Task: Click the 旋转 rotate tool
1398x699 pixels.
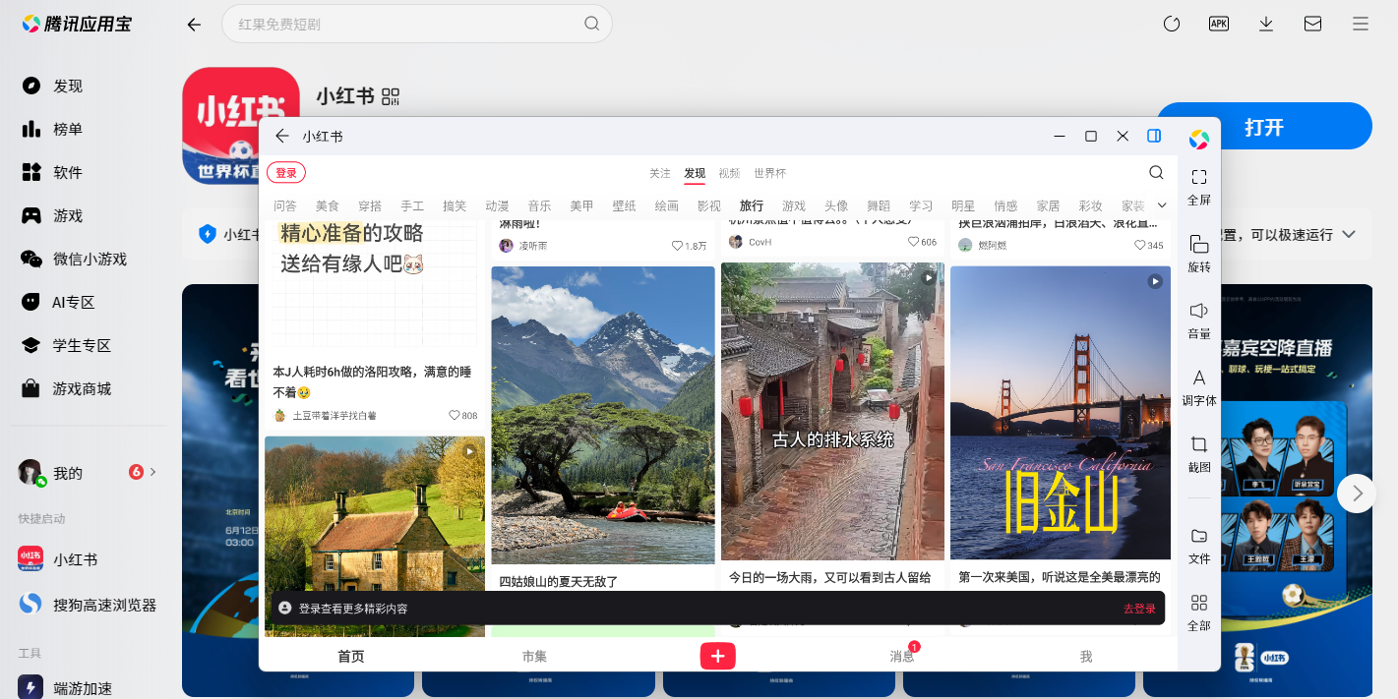Action: click(1199, 253)
